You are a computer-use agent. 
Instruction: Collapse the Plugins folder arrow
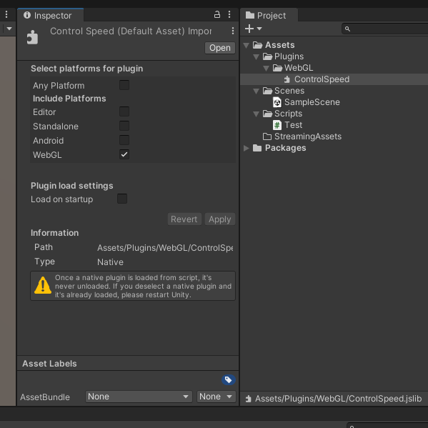coord(256,56)
